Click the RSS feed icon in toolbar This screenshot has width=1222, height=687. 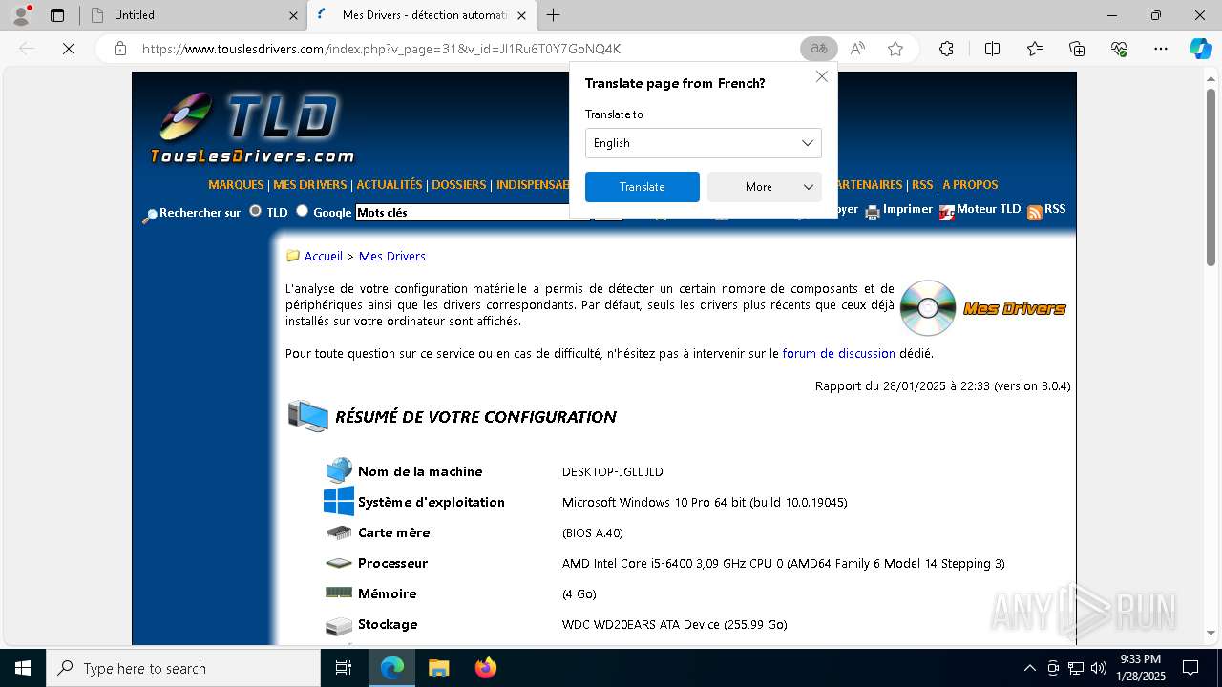click(x=1034, y=212)
